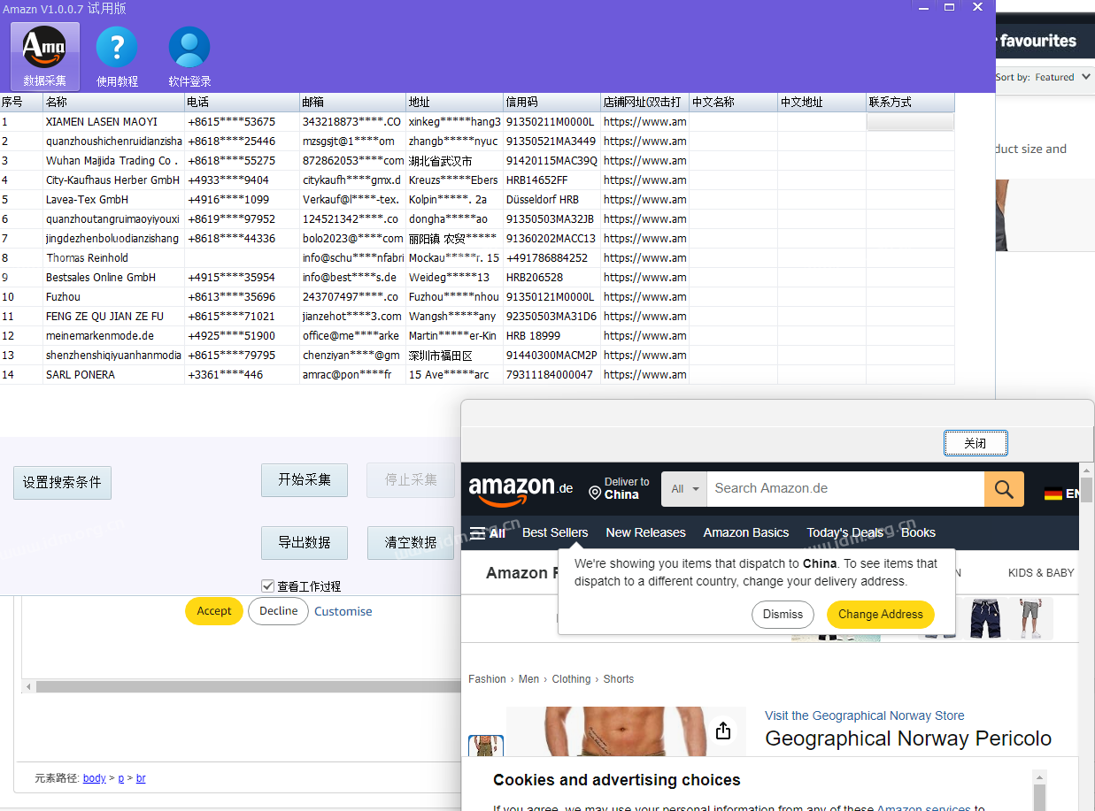Click the browser panel vertical scrollbar

coord(1087,489)
